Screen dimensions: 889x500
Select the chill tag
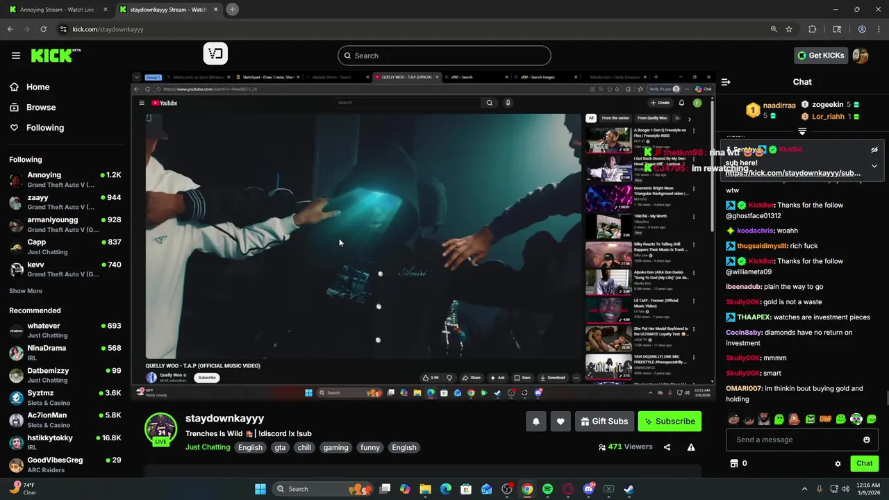304,448
